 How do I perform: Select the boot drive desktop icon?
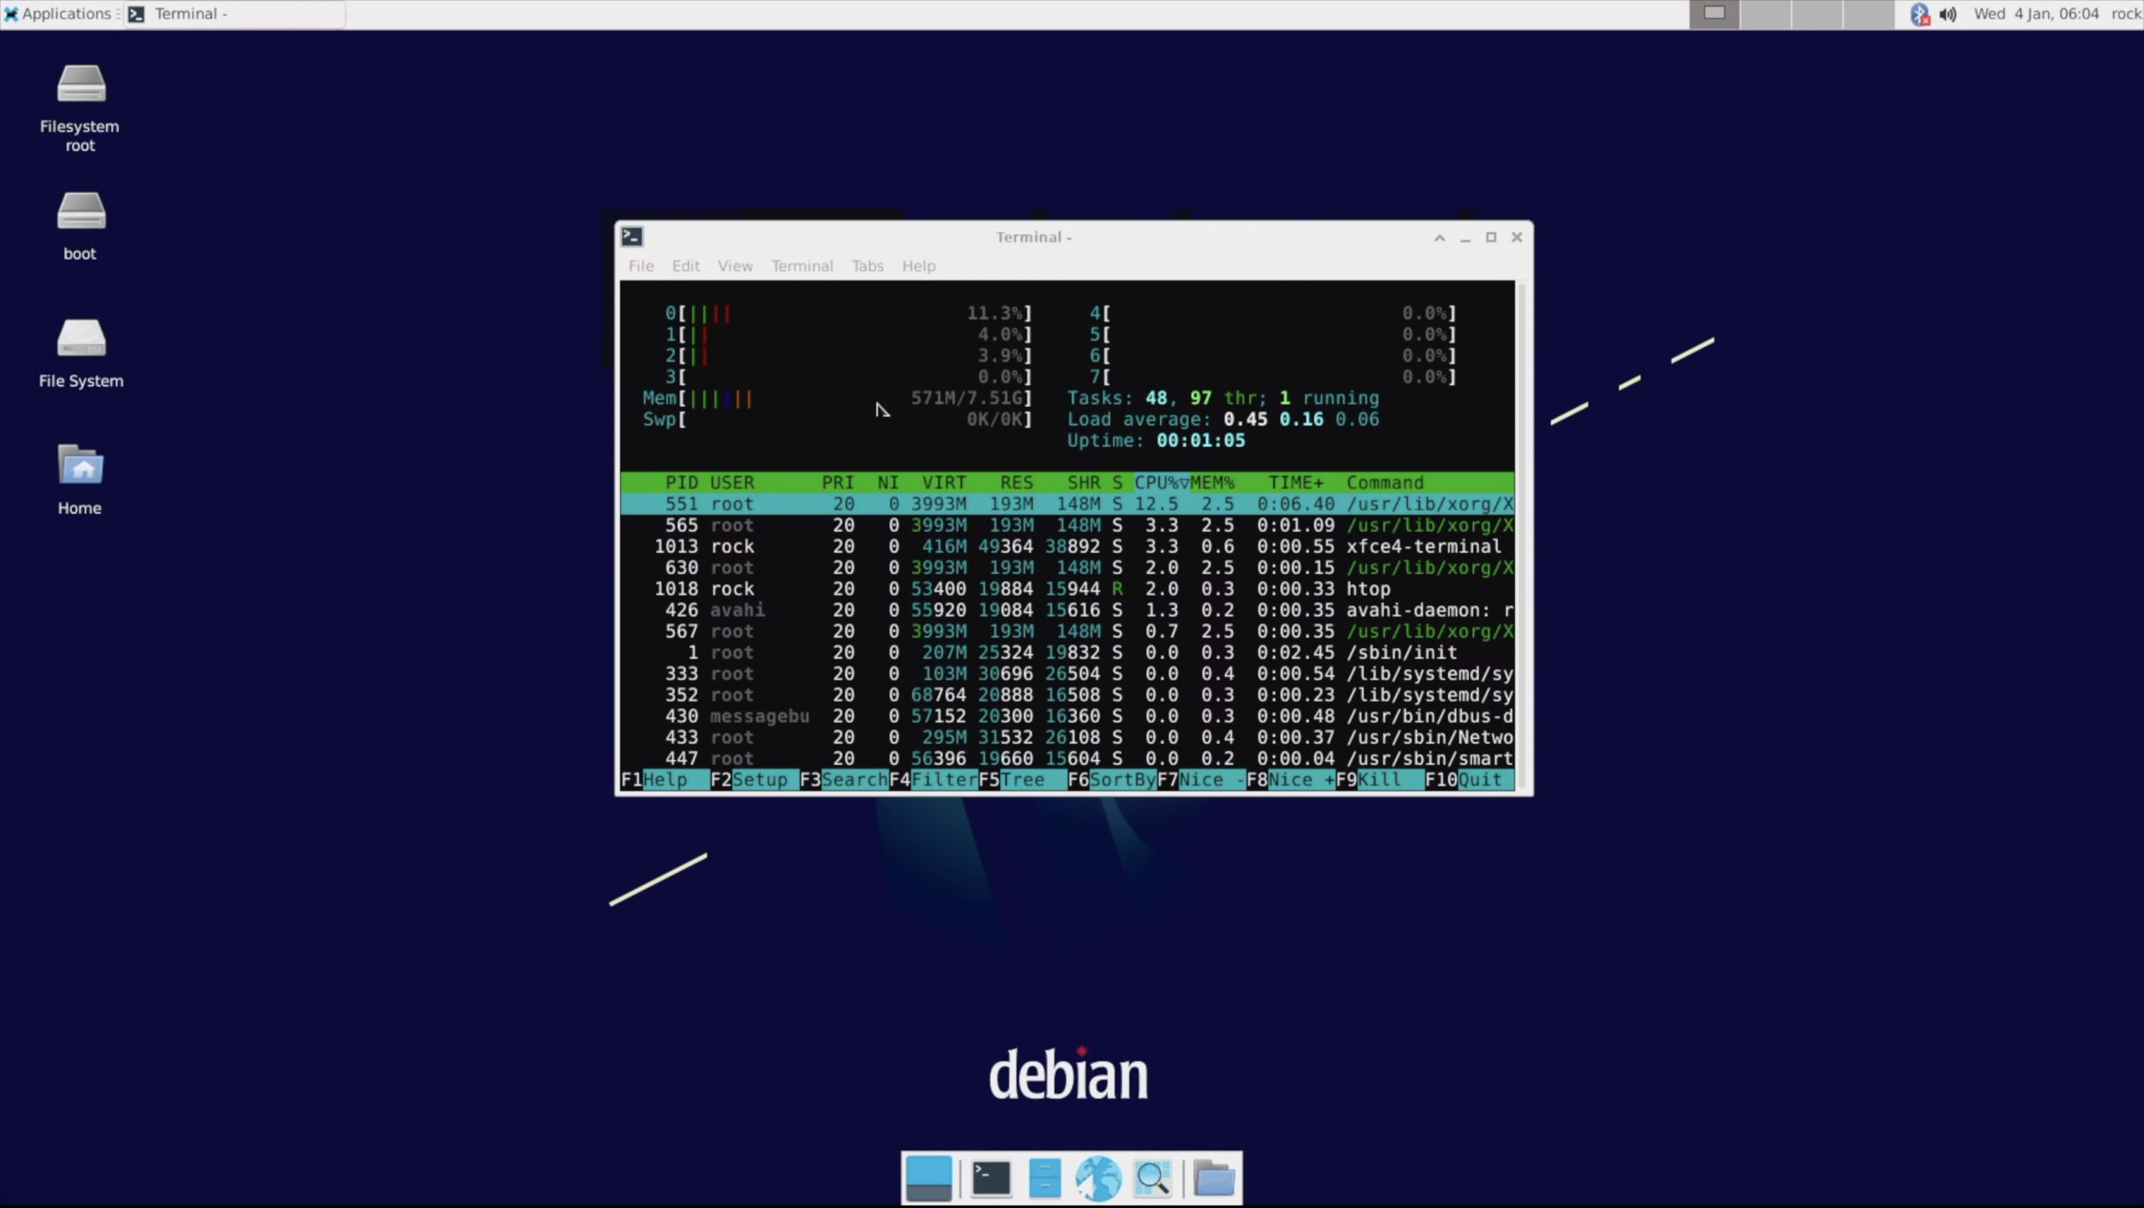coord(80,213)
